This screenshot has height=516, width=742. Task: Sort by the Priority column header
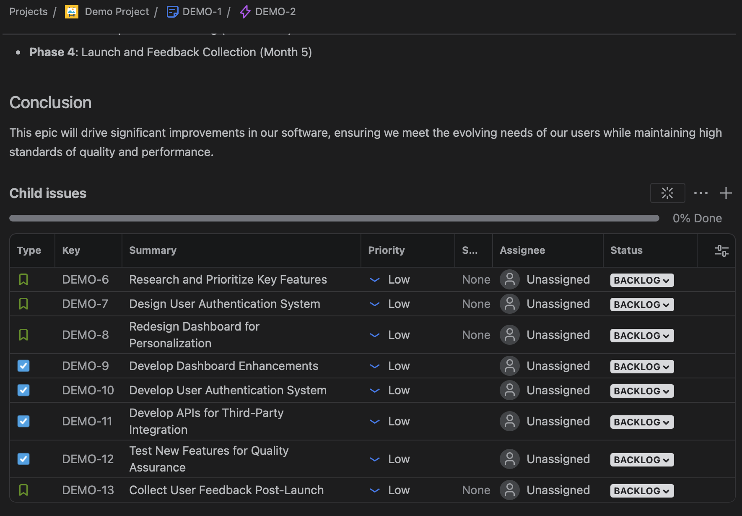pos(386,250)
